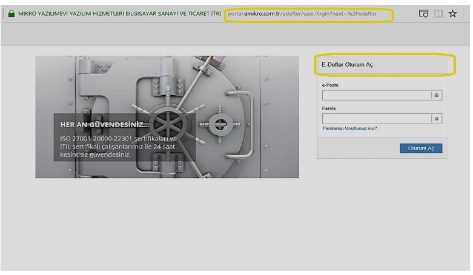Click the Parola field label
The width and height of the screenshot is (473, 275).
pos(329,108)
